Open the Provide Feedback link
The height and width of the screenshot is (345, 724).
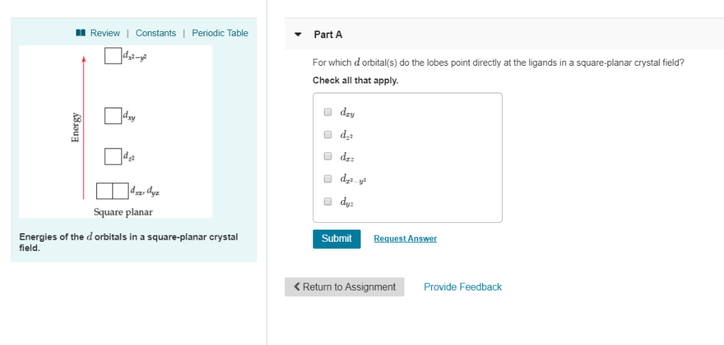coord(462,287)
